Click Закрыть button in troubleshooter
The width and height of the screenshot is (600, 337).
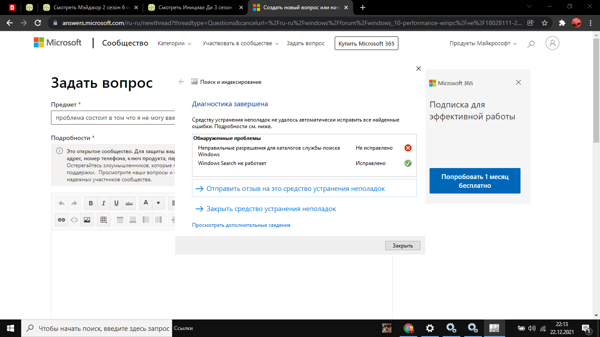click(403, 246)
